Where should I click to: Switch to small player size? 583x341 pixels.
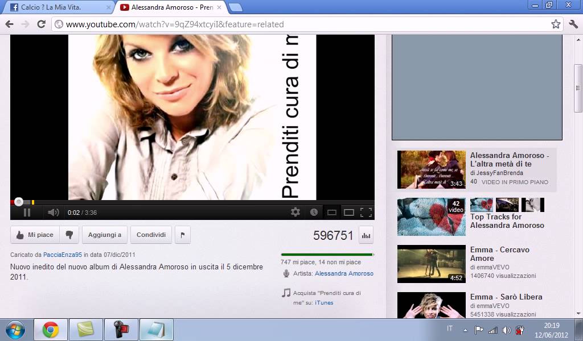[x=332, y=213]
